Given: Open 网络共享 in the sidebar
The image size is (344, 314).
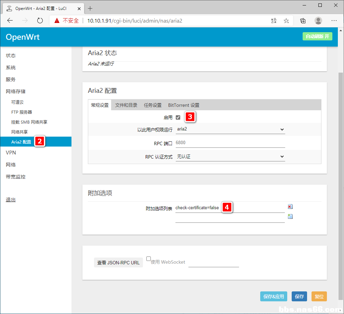Looking at the screenshot, I should (x=19, y=132).
